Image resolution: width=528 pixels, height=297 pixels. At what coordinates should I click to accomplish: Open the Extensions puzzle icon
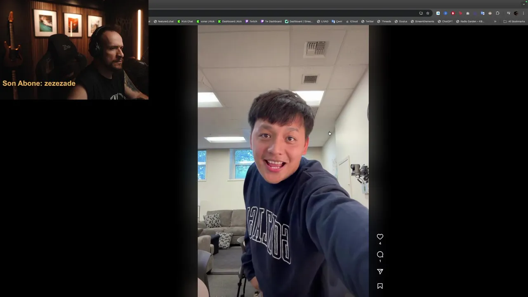tap(497, 13)
